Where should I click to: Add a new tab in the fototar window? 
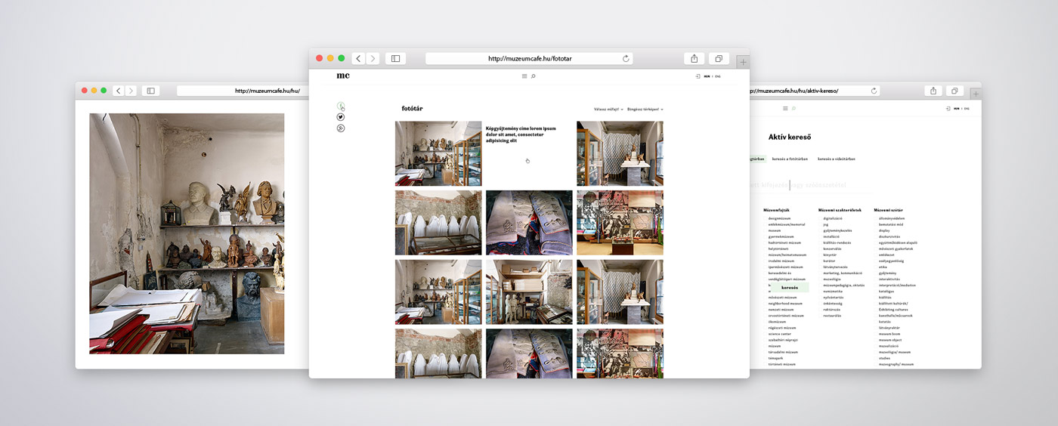click(x=743, y=62)
